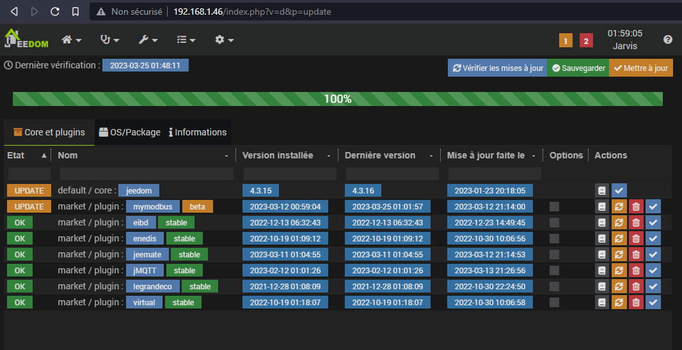682x350 pixels.
Task: Tick the virtual options checkbox
Action: [554, 302]
